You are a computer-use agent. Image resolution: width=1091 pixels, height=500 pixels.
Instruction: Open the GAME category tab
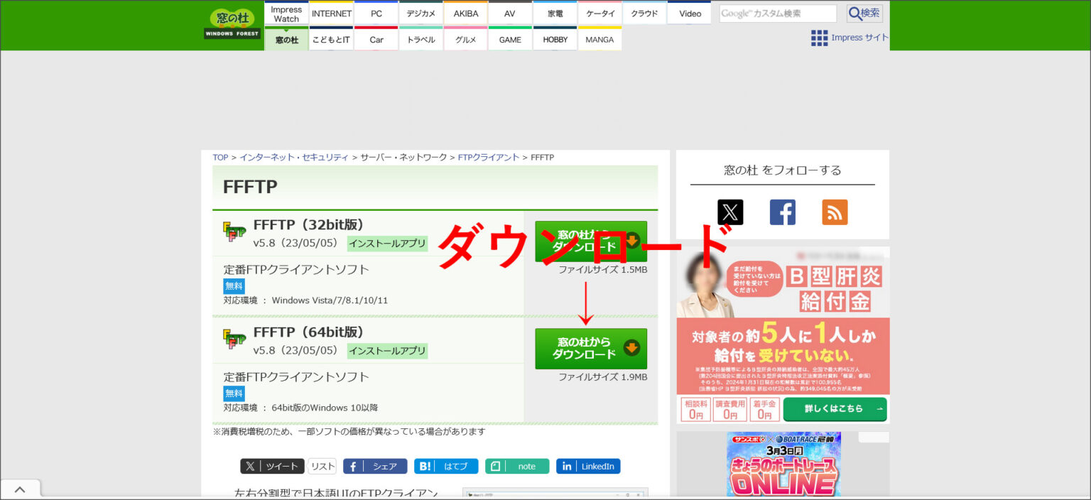click(x=510, y=39)
